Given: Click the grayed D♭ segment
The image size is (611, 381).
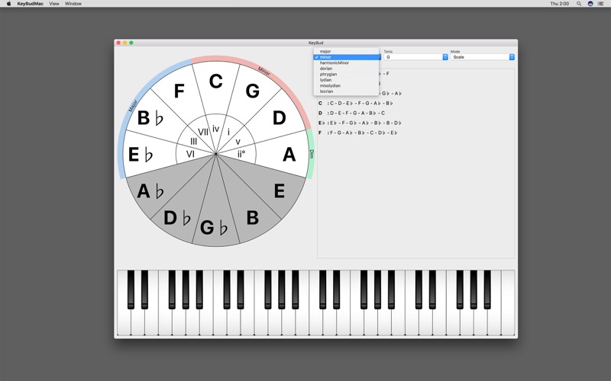Looking at the screenshot, I should coord(177,218).
